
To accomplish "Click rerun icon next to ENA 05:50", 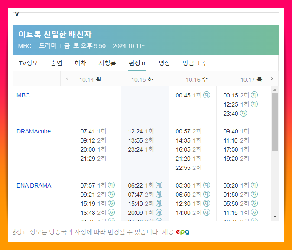I will [254, 203].
